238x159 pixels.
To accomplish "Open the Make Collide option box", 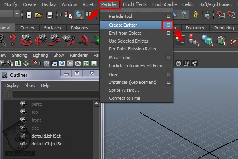I will click(x=168, y=58).
